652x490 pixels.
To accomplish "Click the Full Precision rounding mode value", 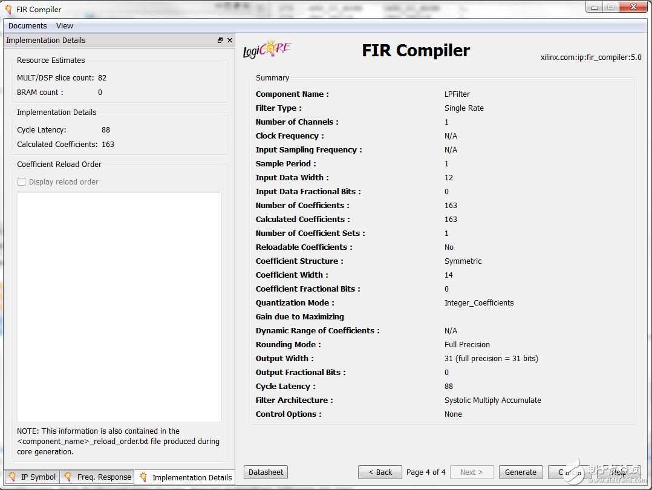I will click(467, 344).
